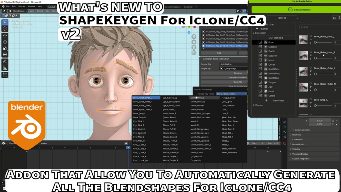Image resolution: width=341 pixels, height=192 pixels.
Task: Adjust the Brow_Raise_Outer_R slider
Action: pyautogui.click(x=323, y=90)
